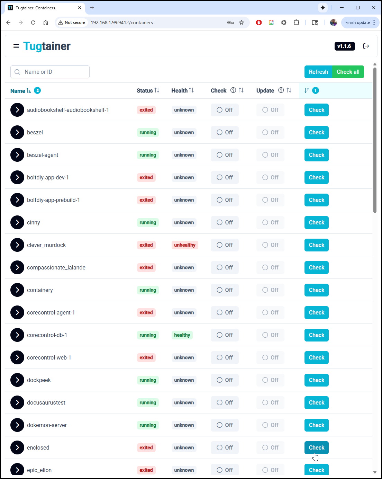
Task: Bookmark this page with star icon
Action: coord(242,23)
